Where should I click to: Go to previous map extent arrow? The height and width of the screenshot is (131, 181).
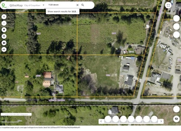tap(4, 43)
